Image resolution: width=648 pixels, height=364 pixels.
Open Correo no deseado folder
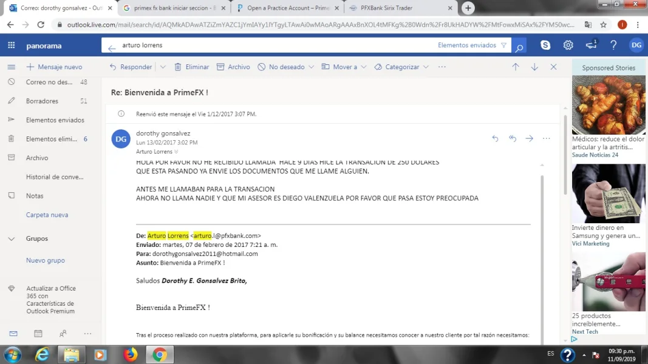click(50, 82)
